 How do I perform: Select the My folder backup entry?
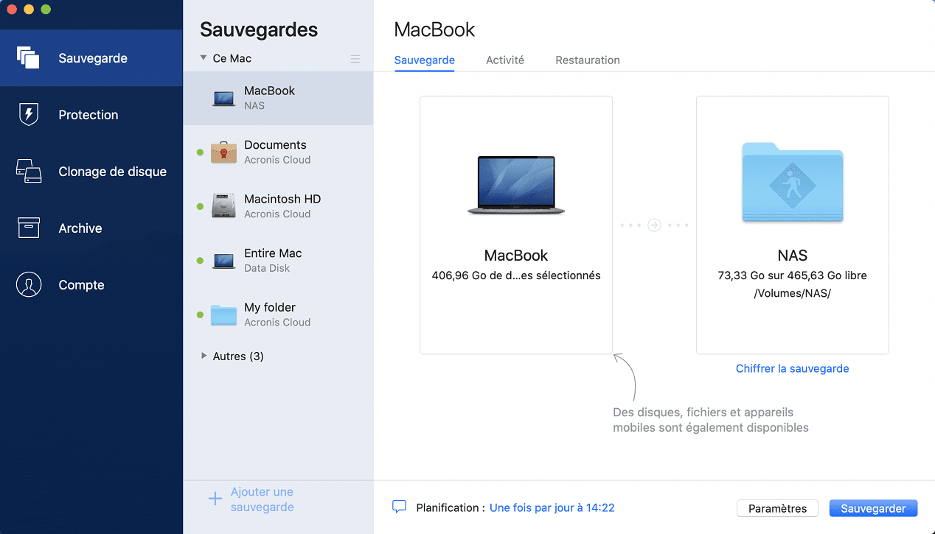click(278, 315)
